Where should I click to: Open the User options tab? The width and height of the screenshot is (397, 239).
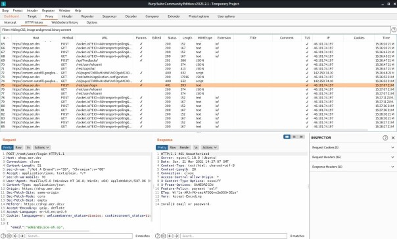click(x=226, y=16)
